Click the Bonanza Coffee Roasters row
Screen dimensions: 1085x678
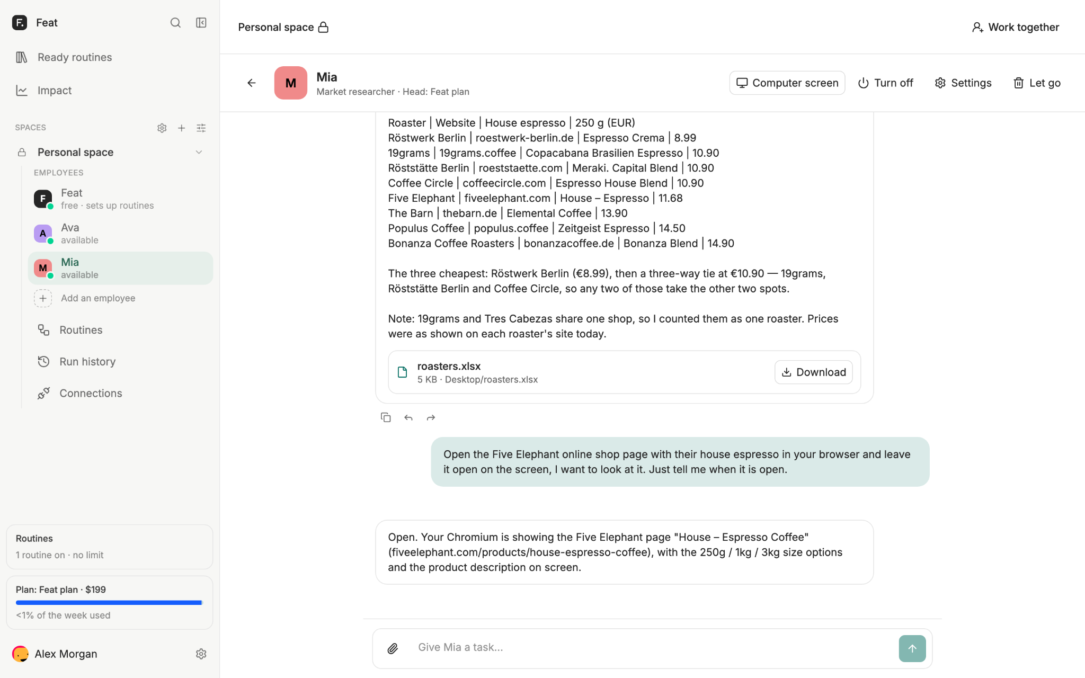pyautogui.click(x=561, y=244)
